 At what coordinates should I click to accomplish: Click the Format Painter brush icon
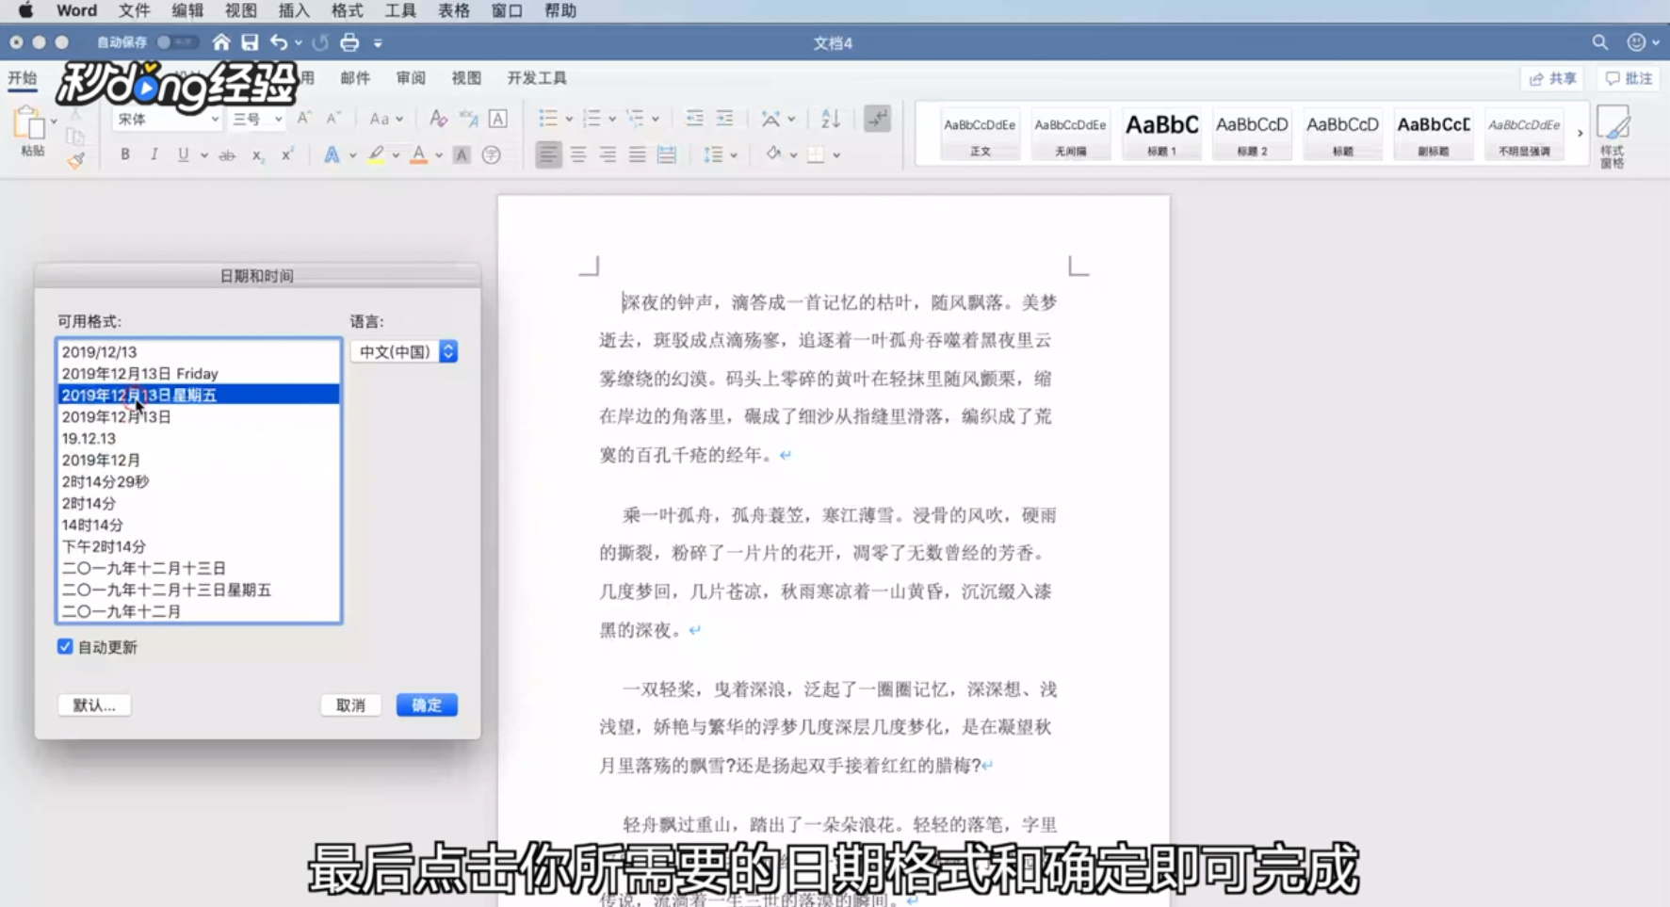(x=76, y=161)
